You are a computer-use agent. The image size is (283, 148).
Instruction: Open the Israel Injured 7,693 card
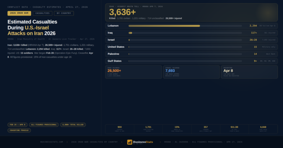[x=192, y=72]
